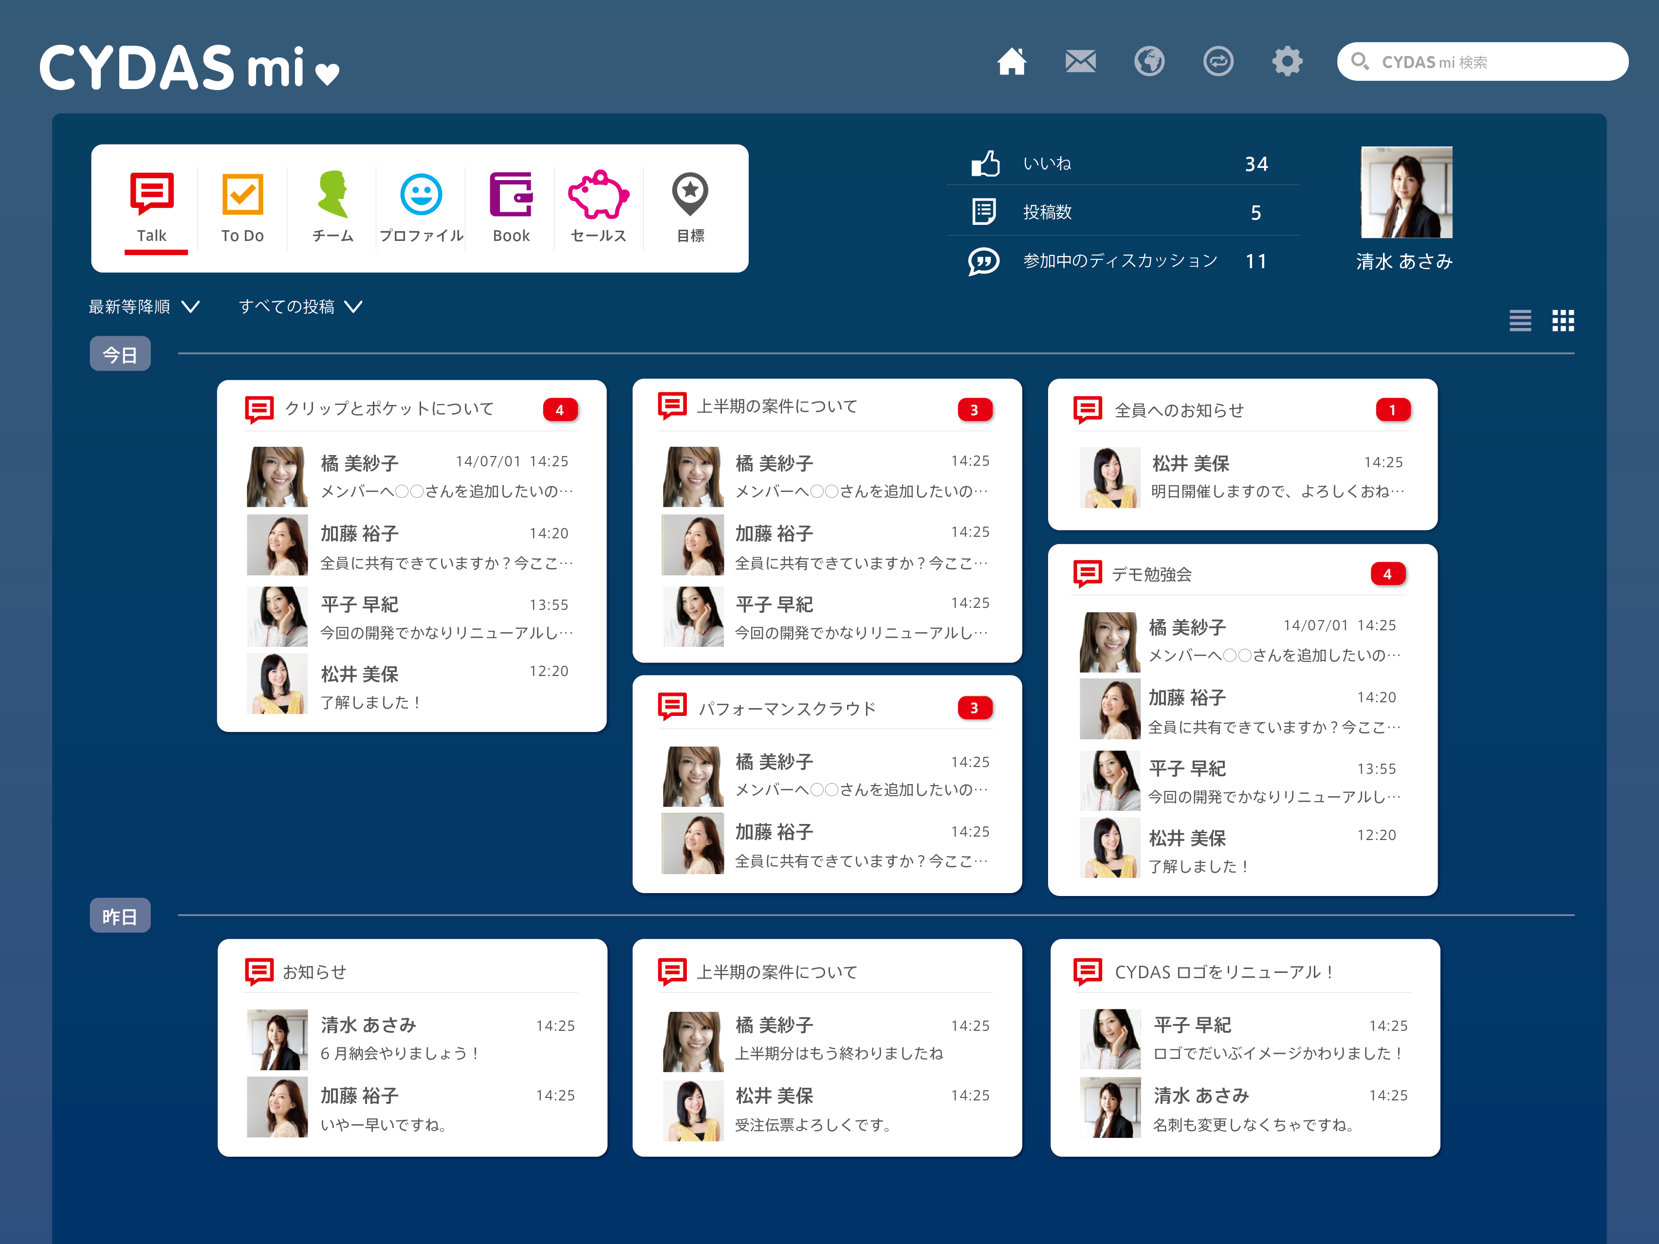Image resolution: width=1659 pixels, height=1244 pixels.
Task: Click message 受注伝票よろしくです。
Action: [814, 1125]
